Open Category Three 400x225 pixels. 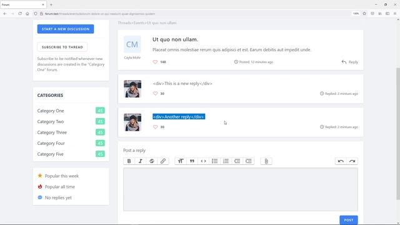point(52,132)
